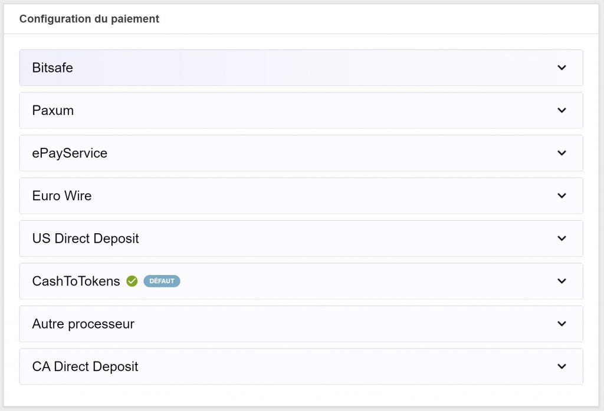This screenshot has height=411, width=604.
Task: Select the US Direct Deposit label
Action: pyautogui.click(x=86, y=238)
